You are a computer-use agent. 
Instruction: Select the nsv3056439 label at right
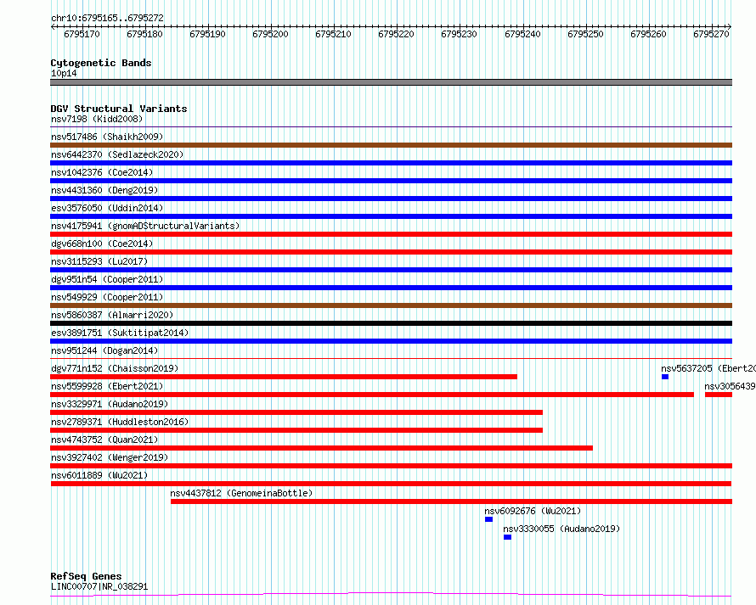730,386
